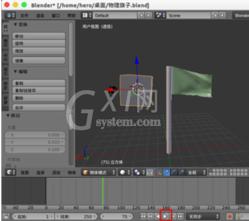Toggle the 3D manipulator axes icon
Image resolution: width=249 pixels, height=221 pixels.
(x=159, y=172)
